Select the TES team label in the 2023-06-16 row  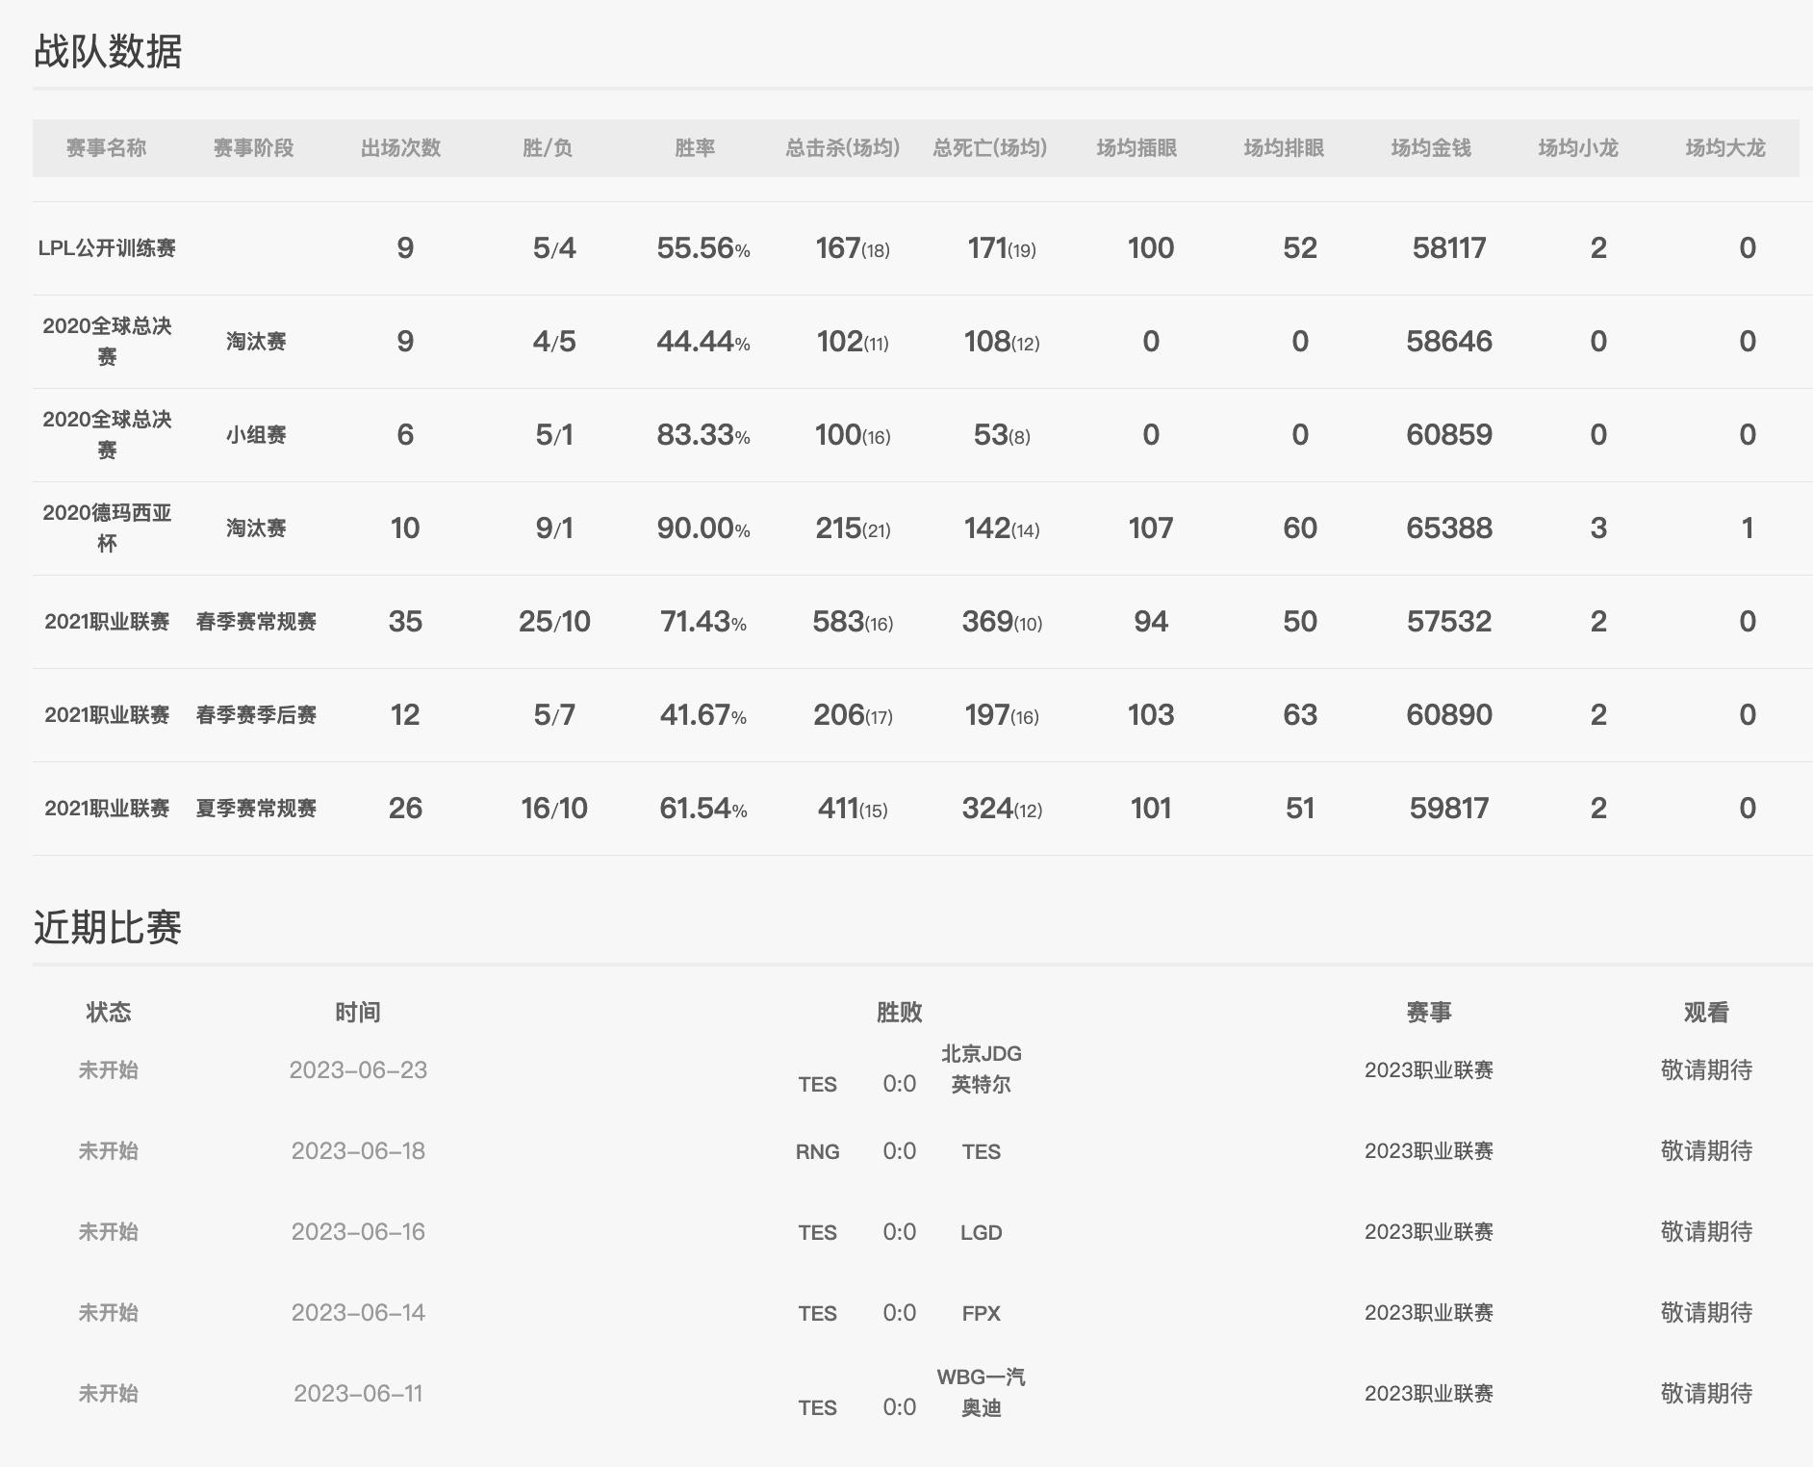819,1232
